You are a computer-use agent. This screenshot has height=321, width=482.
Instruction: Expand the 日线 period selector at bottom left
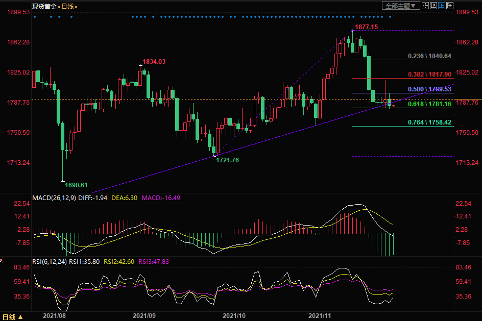click(x=13, y=316)
